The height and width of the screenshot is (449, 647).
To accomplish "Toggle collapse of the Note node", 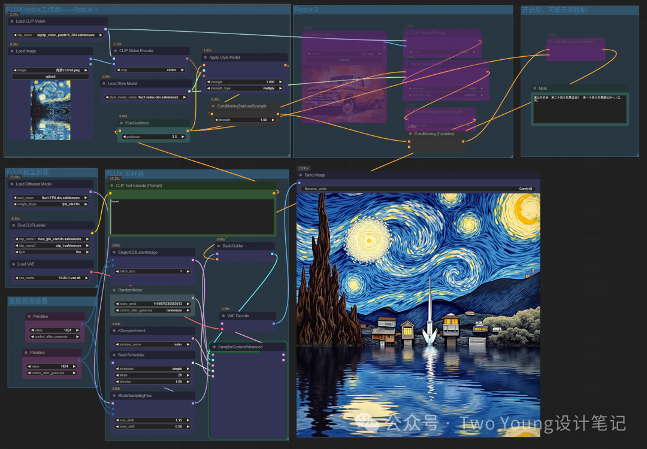I will pyautogui.click(x=535, y=88).
